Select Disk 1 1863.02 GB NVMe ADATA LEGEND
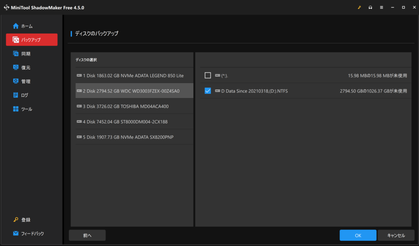 click(134, 75)
